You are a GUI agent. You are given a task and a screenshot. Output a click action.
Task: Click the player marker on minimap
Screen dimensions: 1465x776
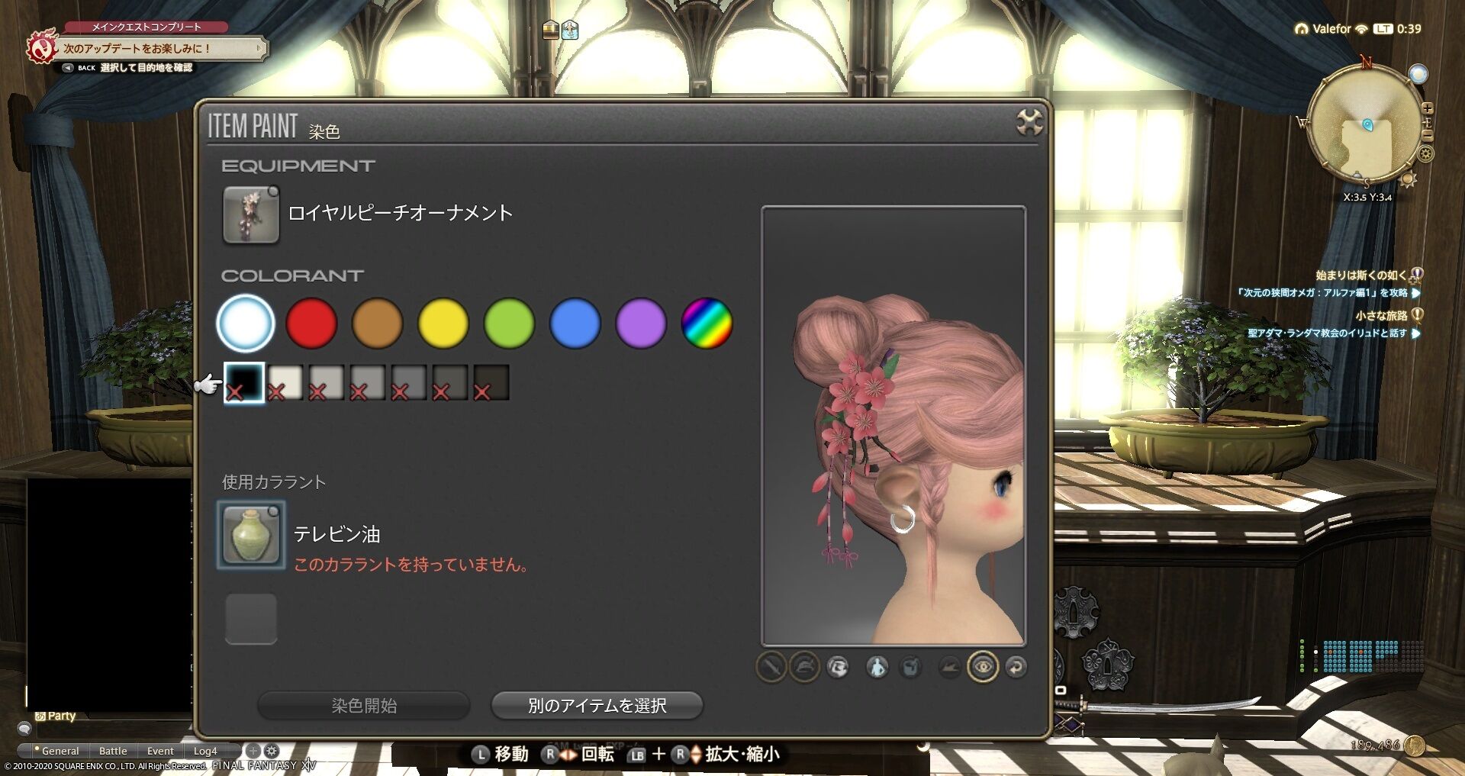click(1367, 124)
